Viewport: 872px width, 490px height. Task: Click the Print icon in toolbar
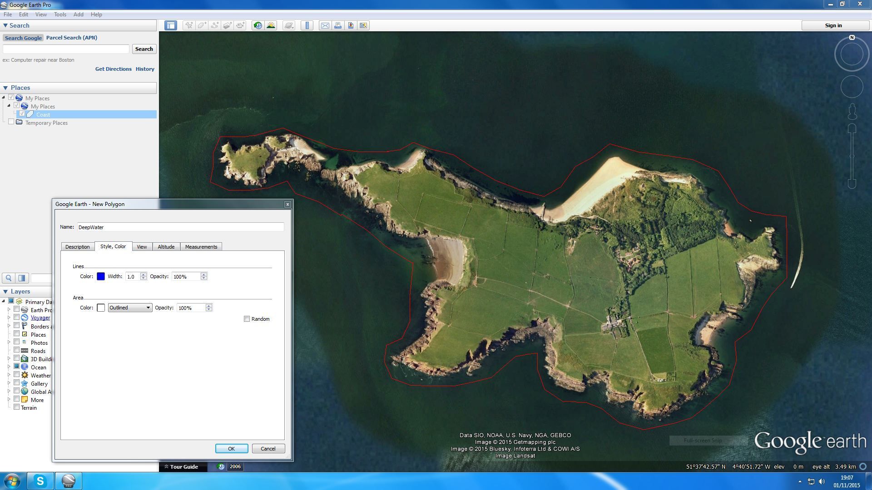338,25
